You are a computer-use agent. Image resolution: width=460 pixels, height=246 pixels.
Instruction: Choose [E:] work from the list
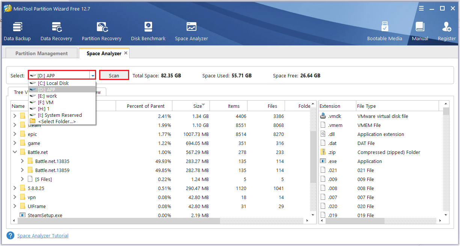(62, 96)
